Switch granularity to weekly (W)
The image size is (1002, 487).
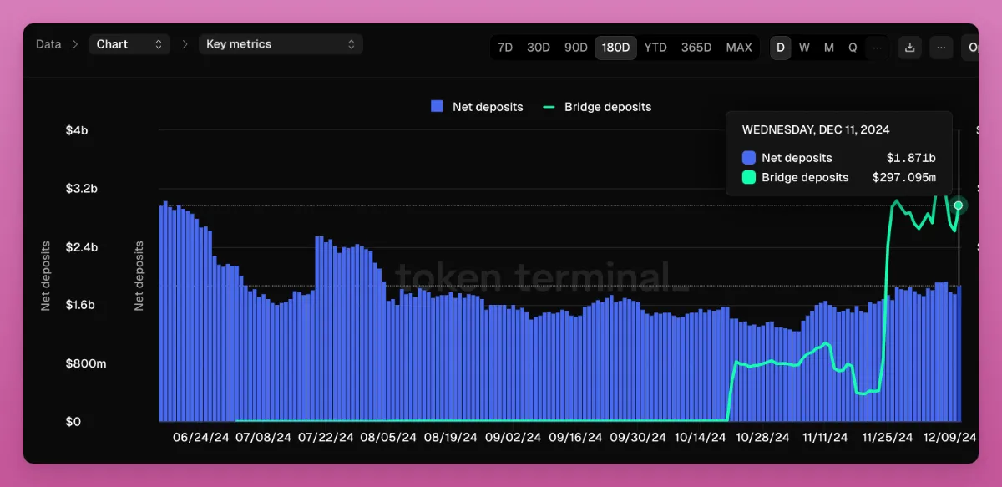[804, 48]
